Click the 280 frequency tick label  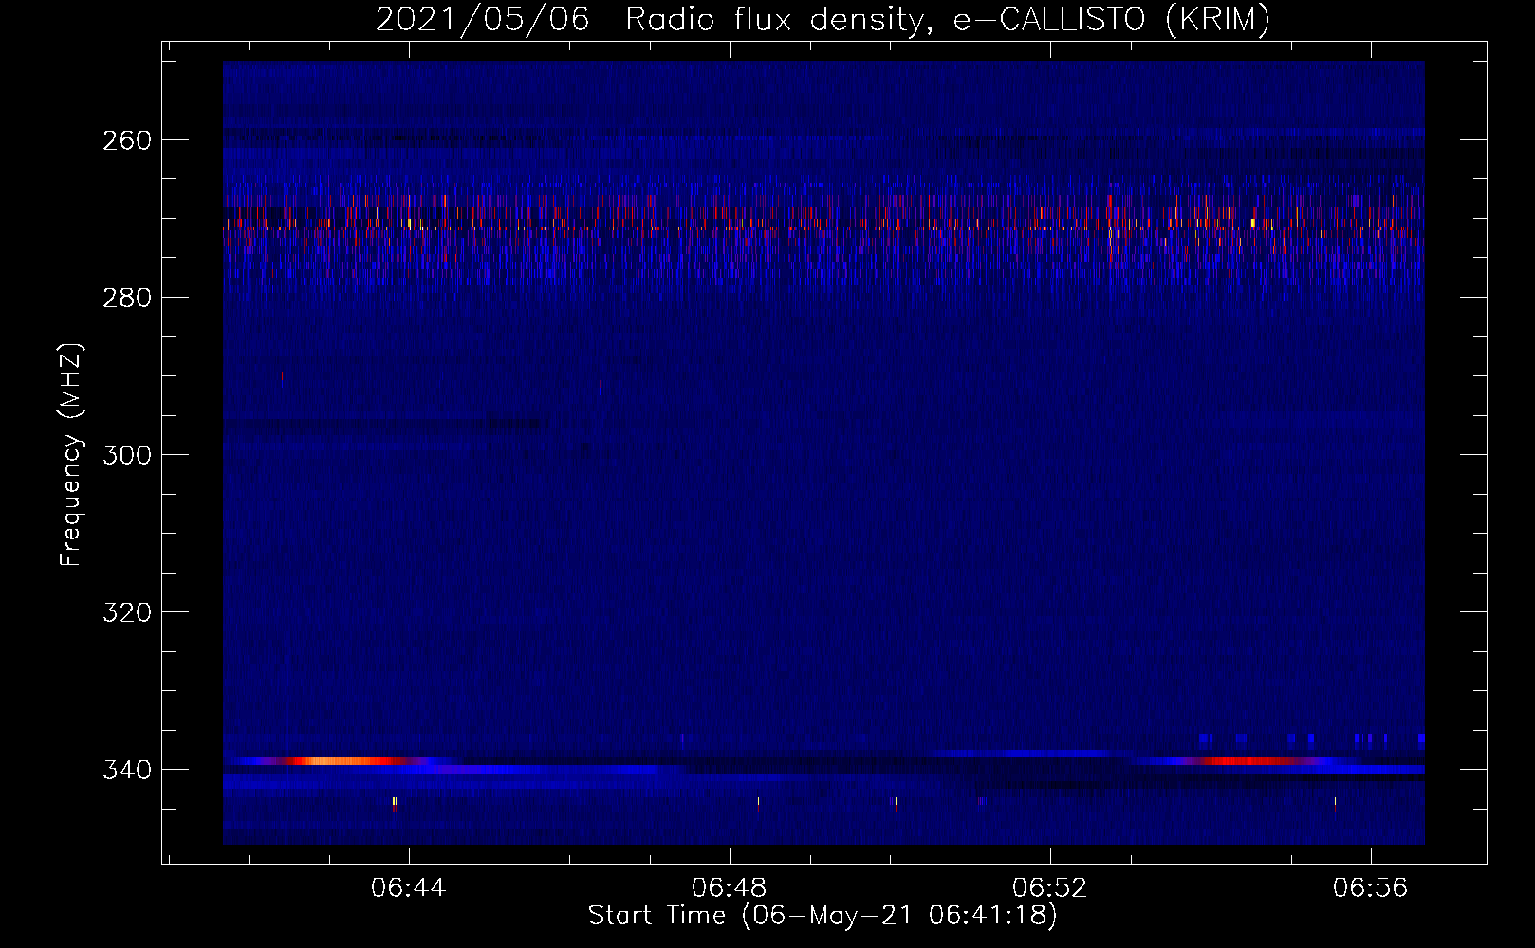pyautogui.click(x=127, y=298)
